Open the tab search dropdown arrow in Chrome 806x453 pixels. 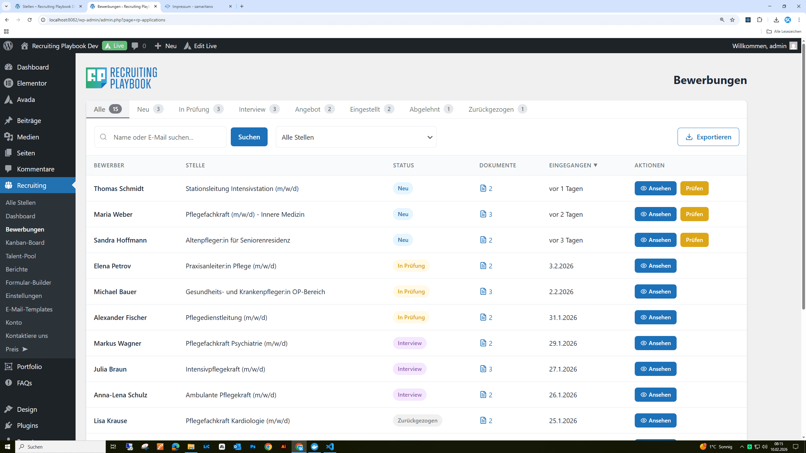[6, 6]
